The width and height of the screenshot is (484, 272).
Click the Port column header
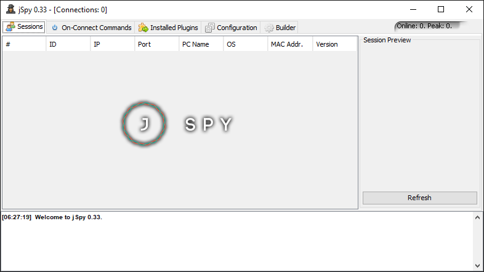[x=157, y=44]
